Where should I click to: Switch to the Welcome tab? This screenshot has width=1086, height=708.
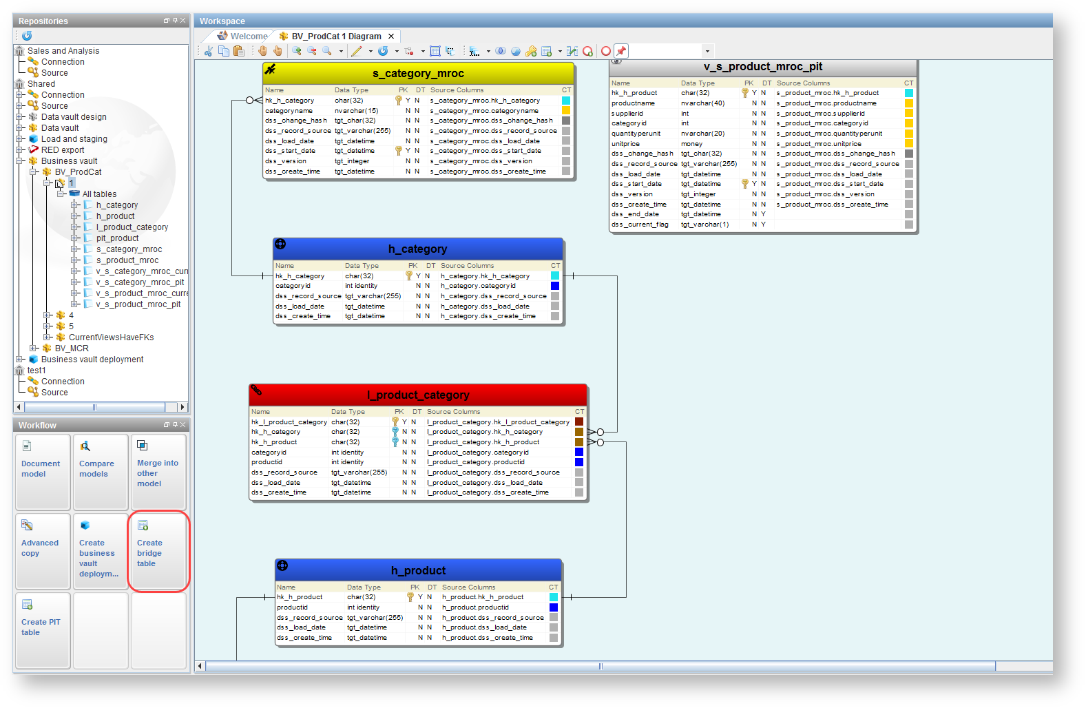pos(242,37)
